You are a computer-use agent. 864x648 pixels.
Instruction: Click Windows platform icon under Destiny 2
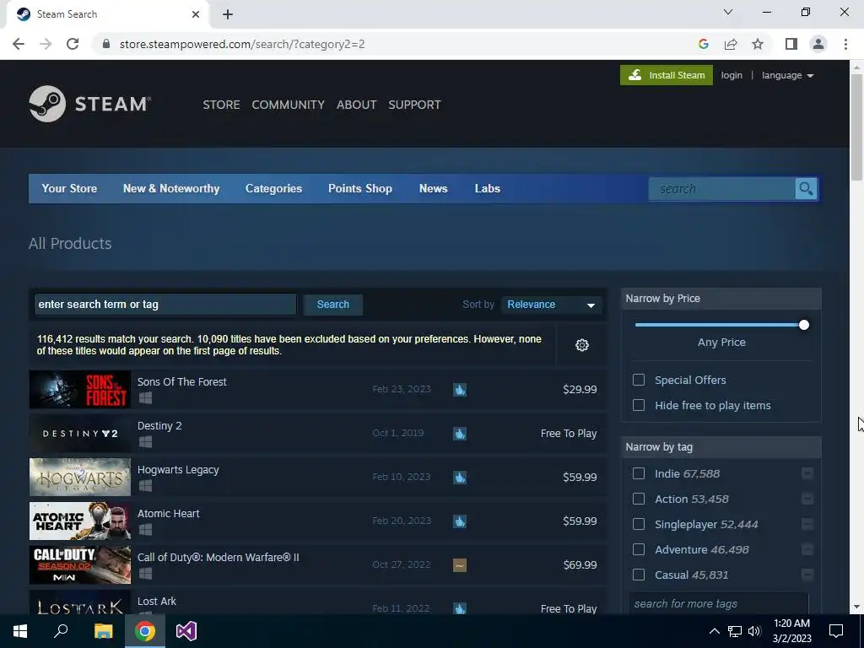click(x=145, y=442)
